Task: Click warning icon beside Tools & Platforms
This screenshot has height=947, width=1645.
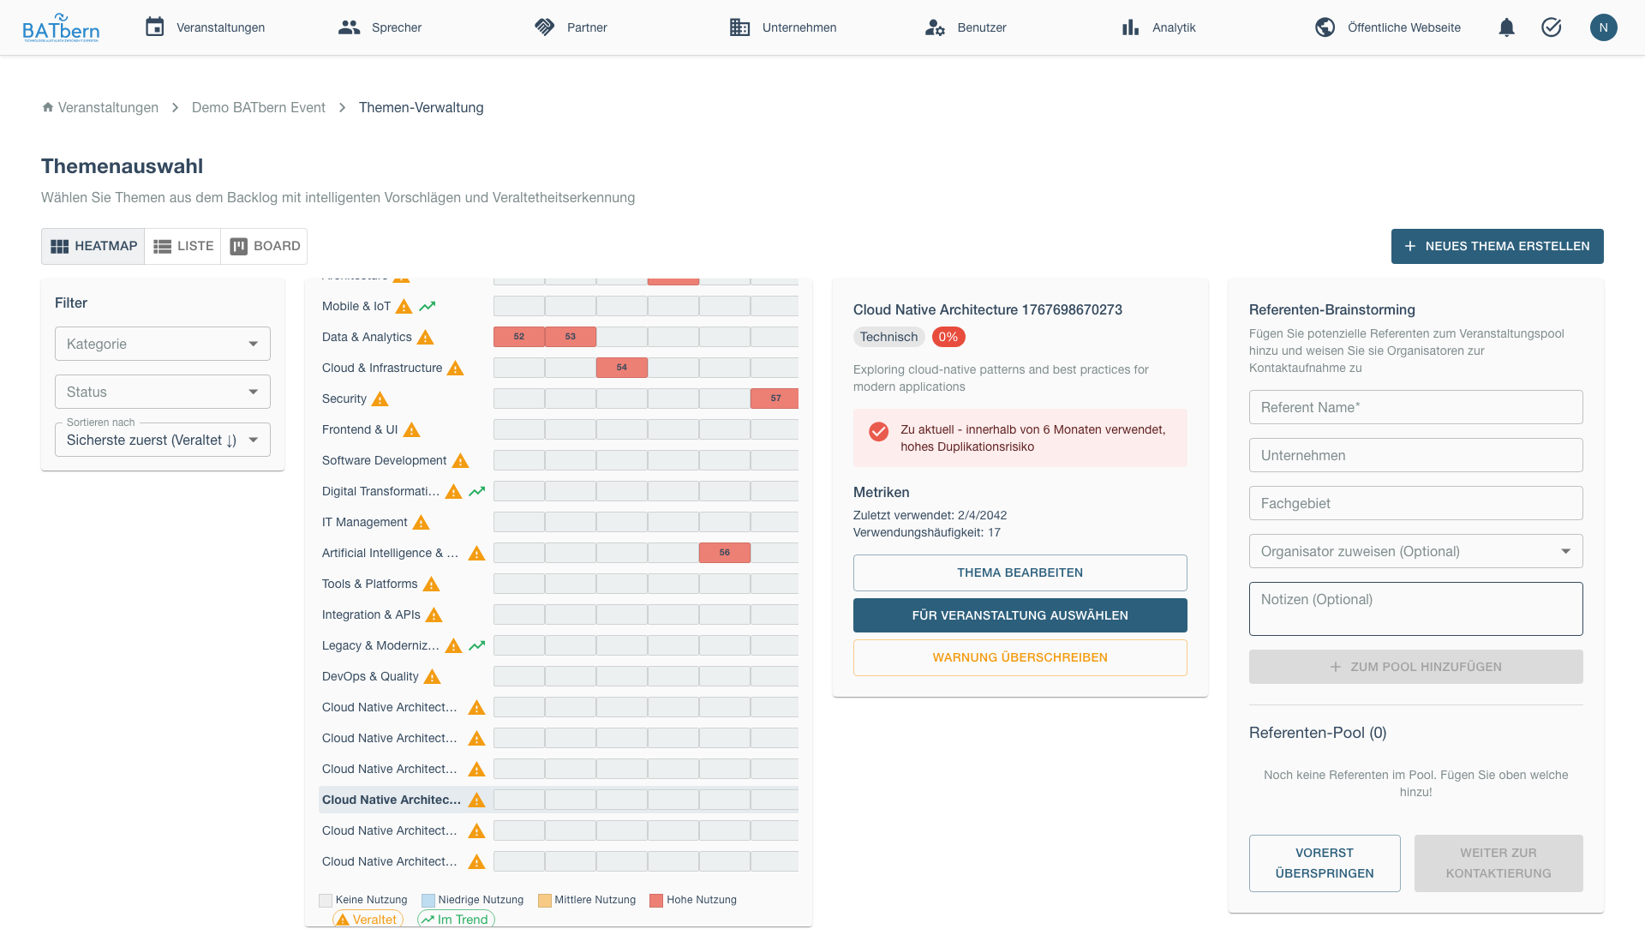Action: click(432, 584)
